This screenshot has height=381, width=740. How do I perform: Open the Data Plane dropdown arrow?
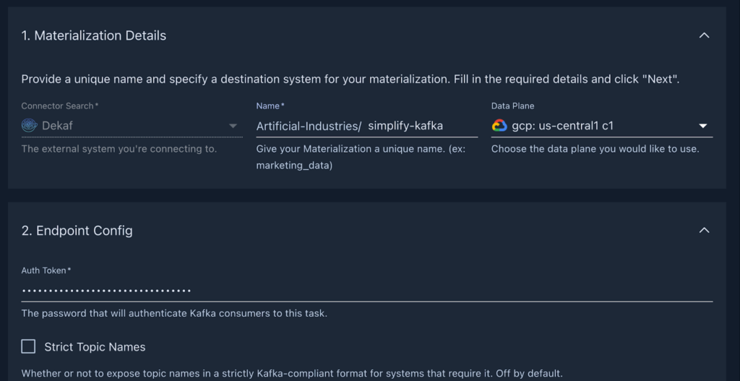[x=703, y=126]
